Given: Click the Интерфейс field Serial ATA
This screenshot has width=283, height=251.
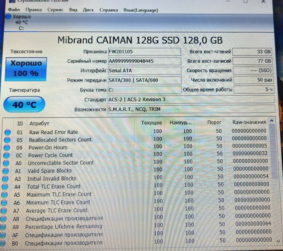Looking at the screenshot, I should (145, 71).
